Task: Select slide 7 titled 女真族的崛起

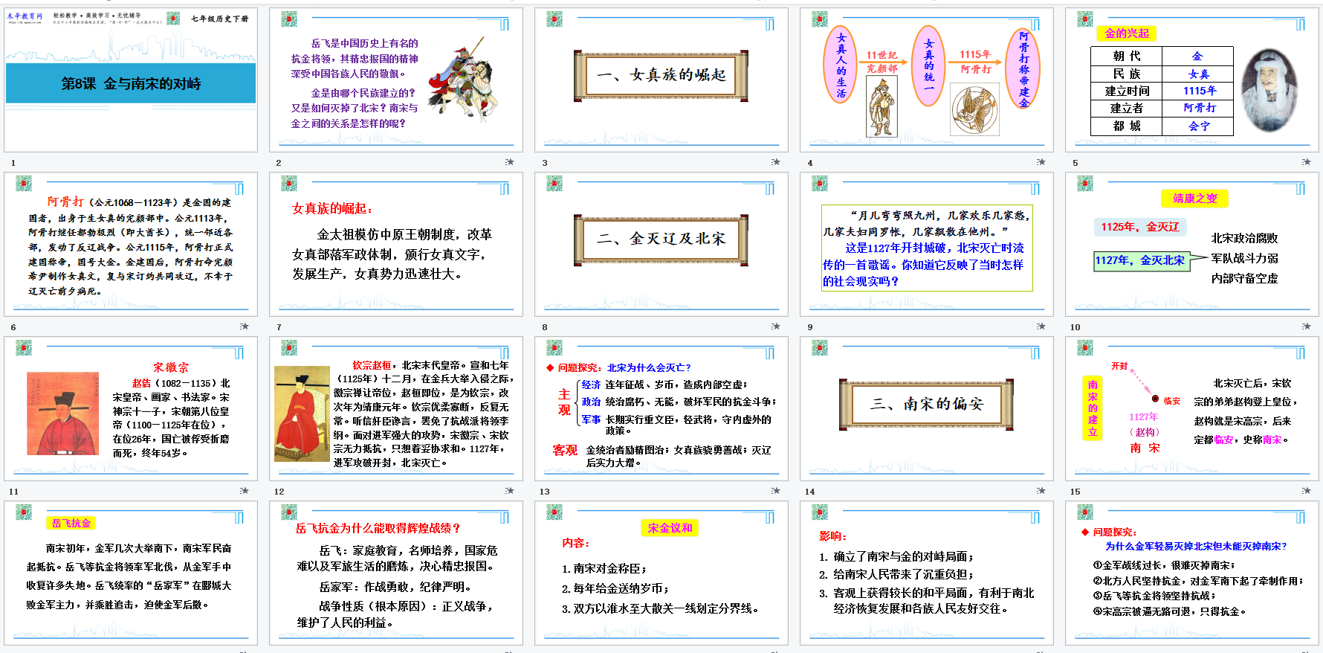Action: (x=396, y=245)
